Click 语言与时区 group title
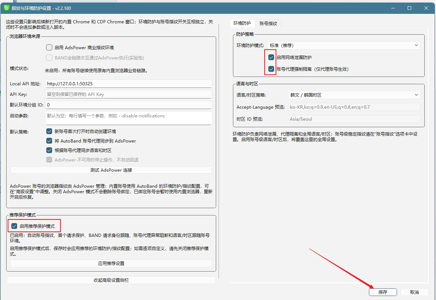Screen dimensions: 436x300 247,84
